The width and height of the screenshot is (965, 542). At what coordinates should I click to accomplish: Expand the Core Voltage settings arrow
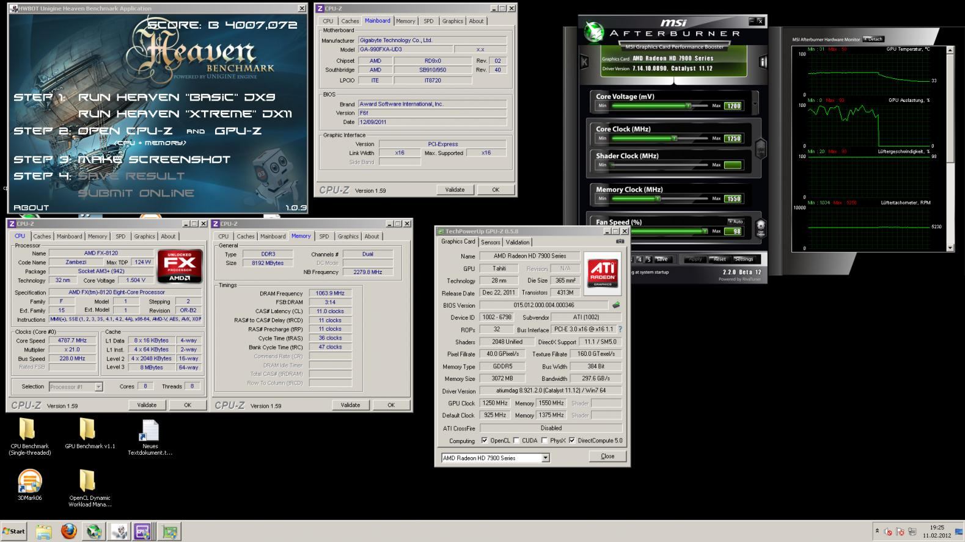pyautogui.click(x=755, y=104)
